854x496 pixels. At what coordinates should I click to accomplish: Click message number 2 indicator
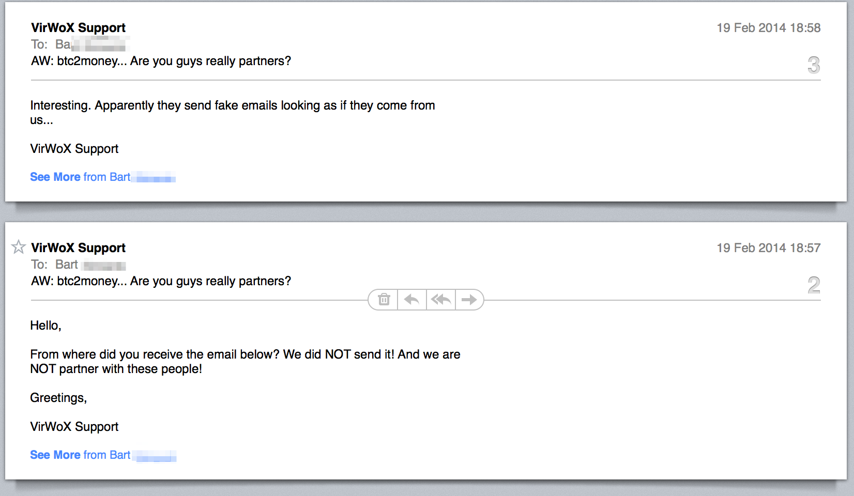[813, 285]
